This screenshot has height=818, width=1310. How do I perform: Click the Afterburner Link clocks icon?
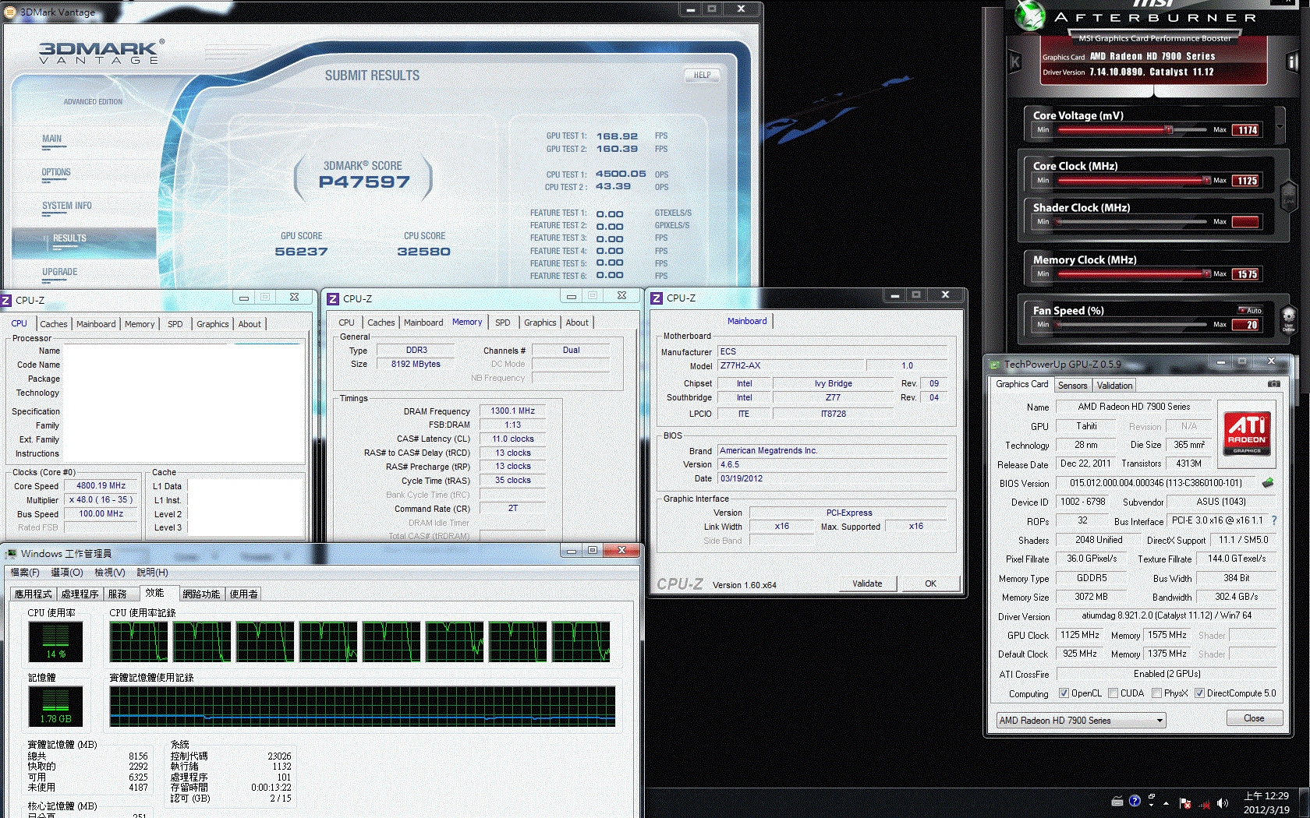pyautogui.click(x=1288, y=195)
